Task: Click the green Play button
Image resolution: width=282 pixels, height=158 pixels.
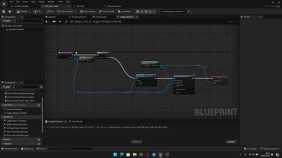Action: click(x=138, y=11)
